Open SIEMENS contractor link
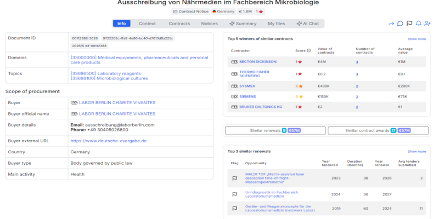The image size is (439, 219). coord(248,97)
